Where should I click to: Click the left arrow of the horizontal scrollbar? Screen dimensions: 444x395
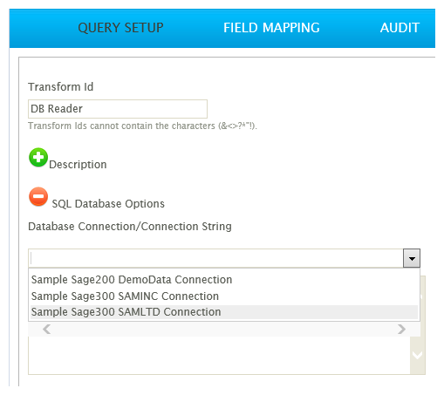(47, 330)
